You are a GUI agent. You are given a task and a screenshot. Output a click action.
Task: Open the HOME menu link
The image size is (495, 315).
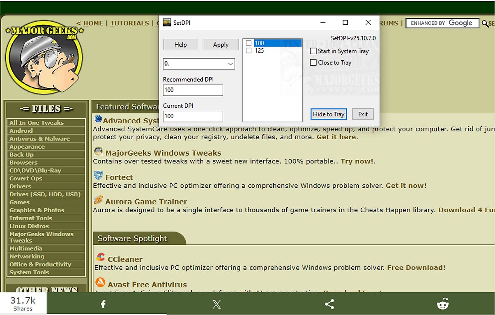(x=93, y=23)
